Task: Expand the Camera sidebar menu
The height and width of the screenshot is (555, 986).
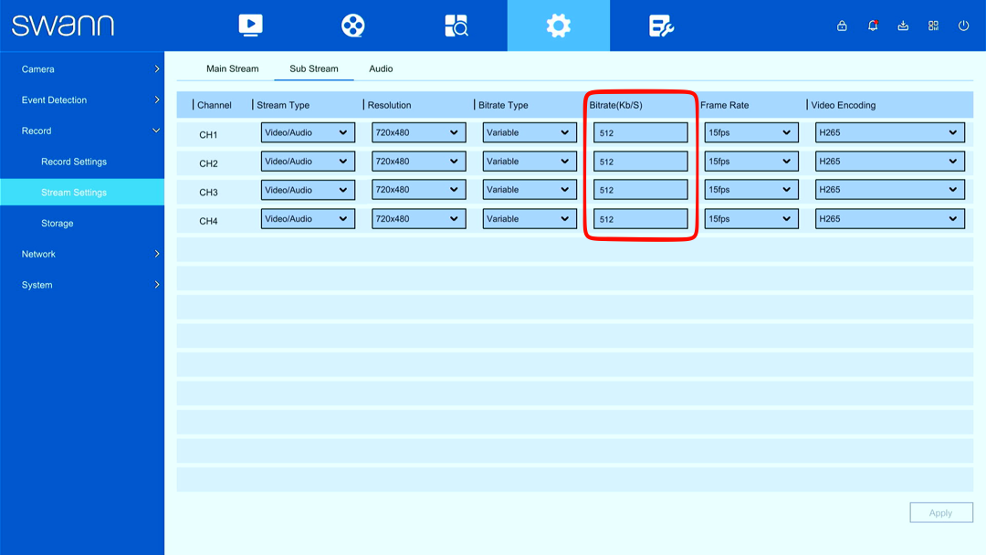Action: tap(82, 69)
